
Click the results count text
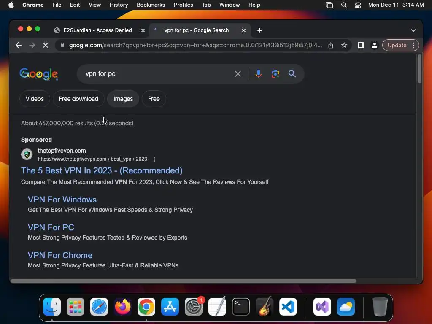(x=77, y=123)
